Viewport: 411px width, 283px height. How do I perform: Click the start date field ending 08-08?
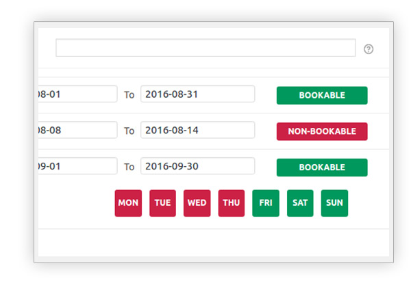click(x=77, y=130)
